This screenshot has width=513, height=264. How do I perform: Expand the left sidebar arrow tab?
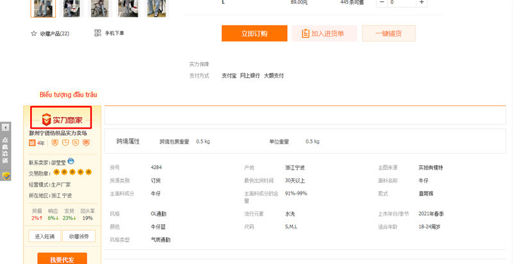5,128
